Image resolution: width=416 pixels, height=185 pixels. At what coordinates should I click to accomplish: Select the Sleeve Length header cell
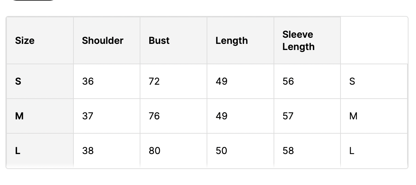pyautogui.click(x=298, y=40)
